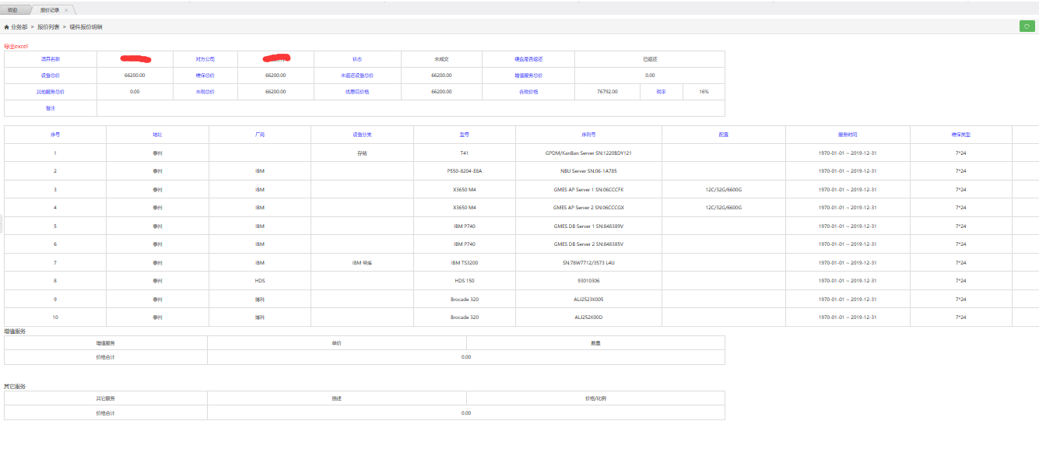Expand the collapsed left sidebar handle

(x=2, y=224)
